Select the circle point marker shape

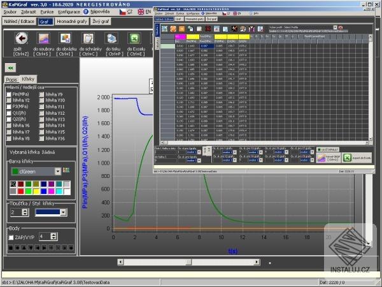pyautogui.click(x=17, y=247)
